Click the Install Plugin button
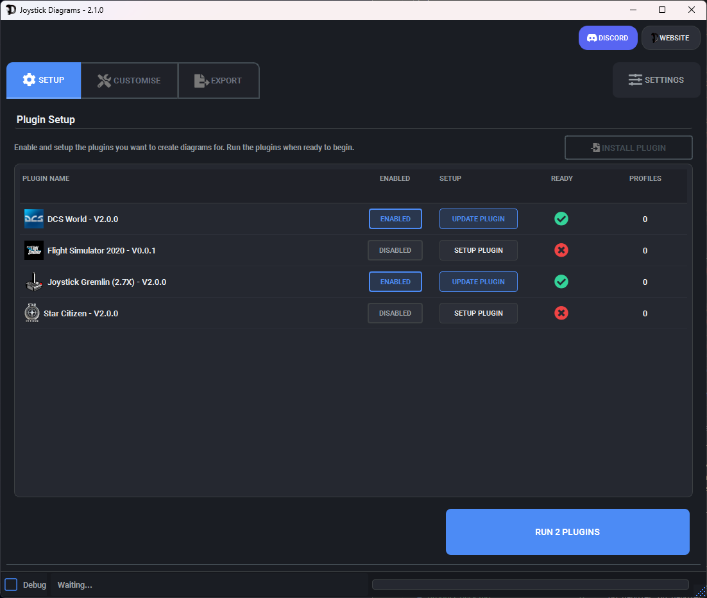Image resolution: width=707 pixels, height=598 pixels. click(628, 148)
